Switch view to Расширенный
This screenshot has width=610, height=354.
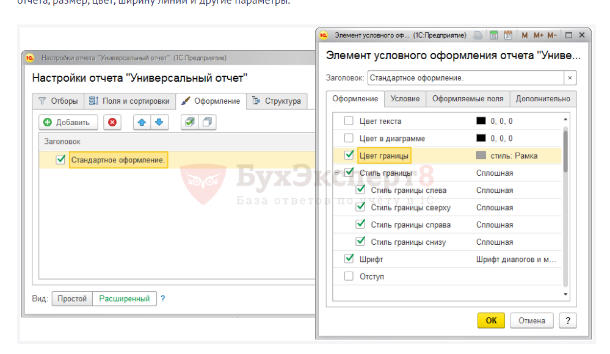(125, 298)
